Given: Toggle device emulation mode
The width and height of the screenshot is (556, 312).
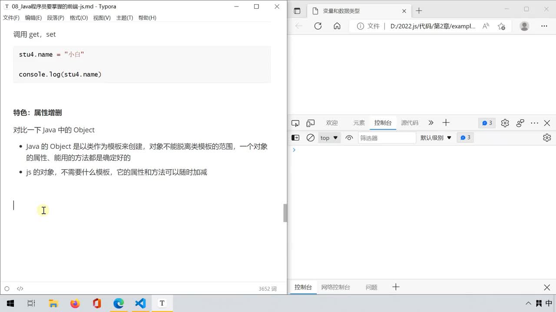Looking at the screenshot, I should click(311, 123).
